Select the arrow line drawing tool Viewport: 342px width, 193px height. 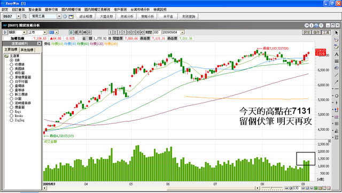(336, 82)
